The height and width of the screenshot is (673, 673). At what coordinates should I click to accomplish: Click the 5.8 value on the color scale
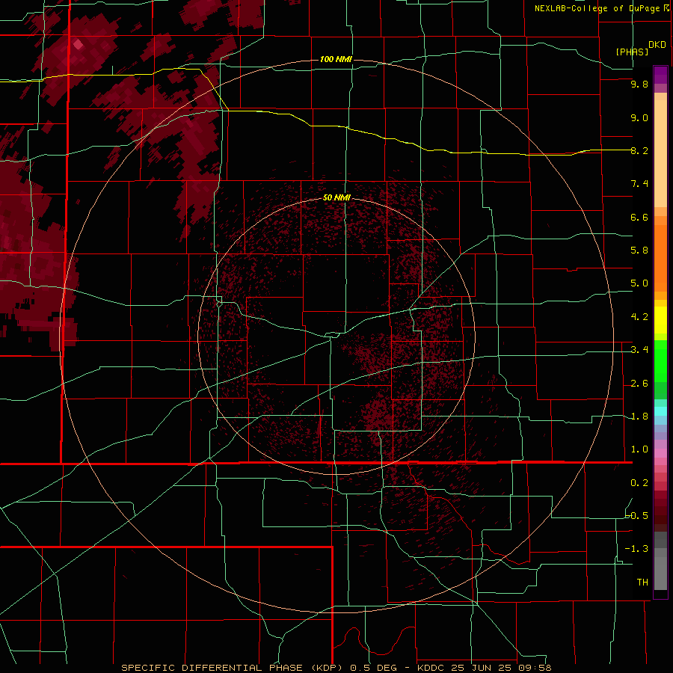click(639, 250)
